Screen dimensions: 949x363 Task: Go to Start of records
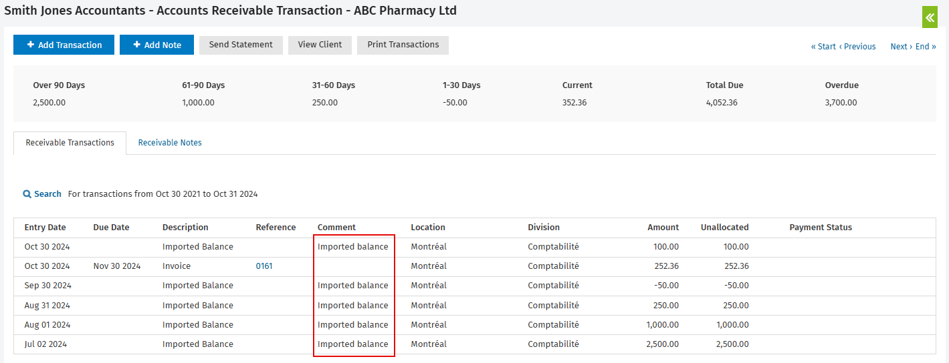click(823, 47)
